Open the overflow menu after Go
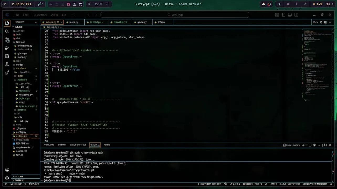Viewport: 337px width, 189px height. 73,15
